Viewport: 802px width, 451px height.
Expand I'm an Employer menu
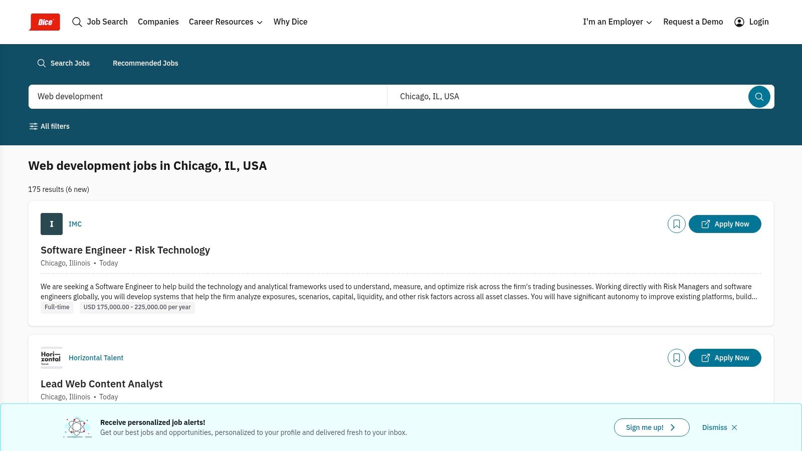point(617,22)
